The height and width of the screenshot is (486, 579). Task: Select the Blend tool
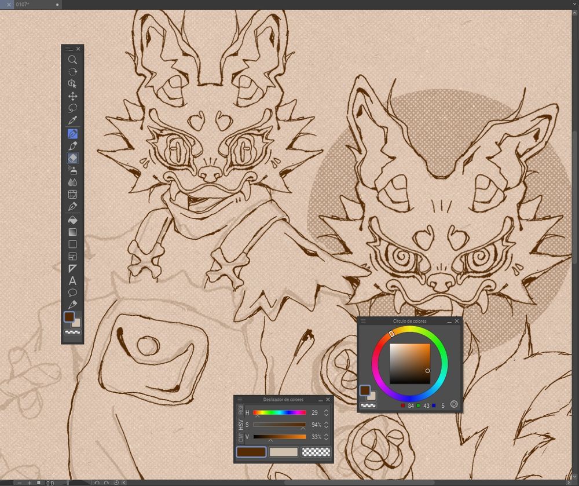pyautogui.click(x=72, y=182)
